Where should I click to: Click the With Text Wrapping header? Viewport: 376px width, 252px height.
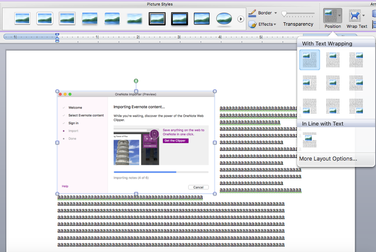point(327,43)
